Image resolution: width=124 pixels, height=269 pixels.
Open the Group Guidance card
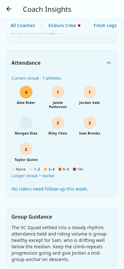(x=62, y=238)
